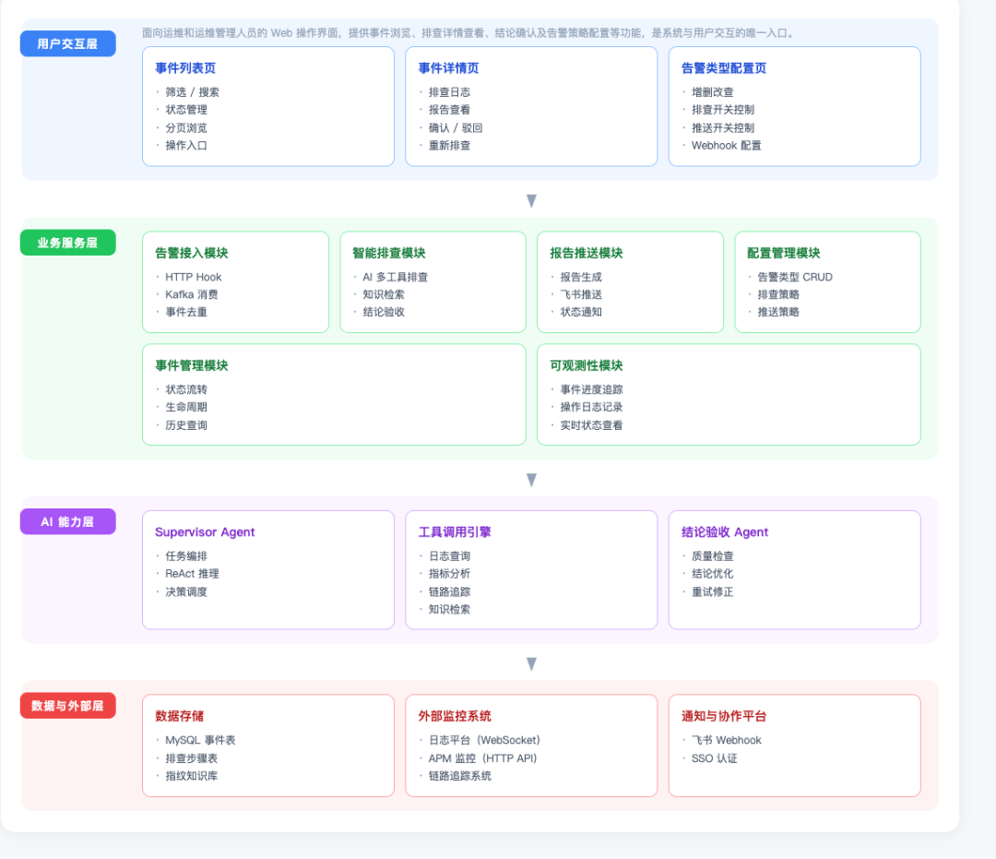Select the HTTP Hook item
The height and width of the screenshot is (859, 996).
193,277
